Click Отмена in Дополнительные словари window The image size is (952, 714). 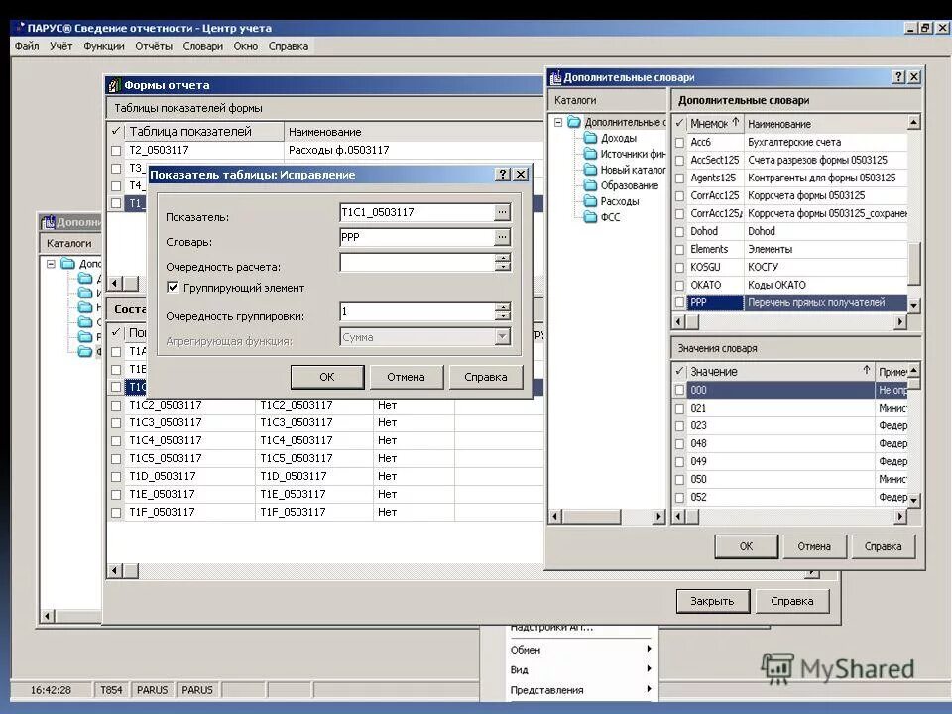(x=814, y=546)
